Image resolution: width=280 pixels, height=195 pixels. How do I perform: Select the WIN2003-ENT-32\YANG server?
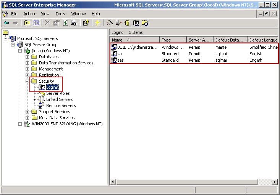tap(67, 124)
